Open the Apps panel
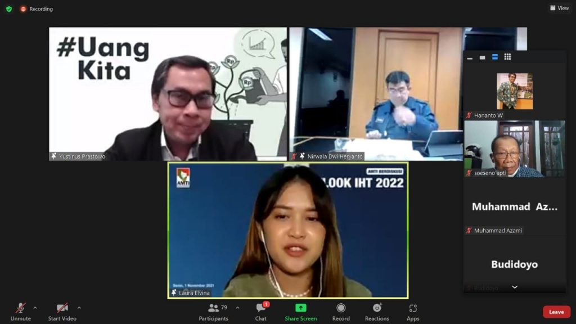 (x=413, y=312)
